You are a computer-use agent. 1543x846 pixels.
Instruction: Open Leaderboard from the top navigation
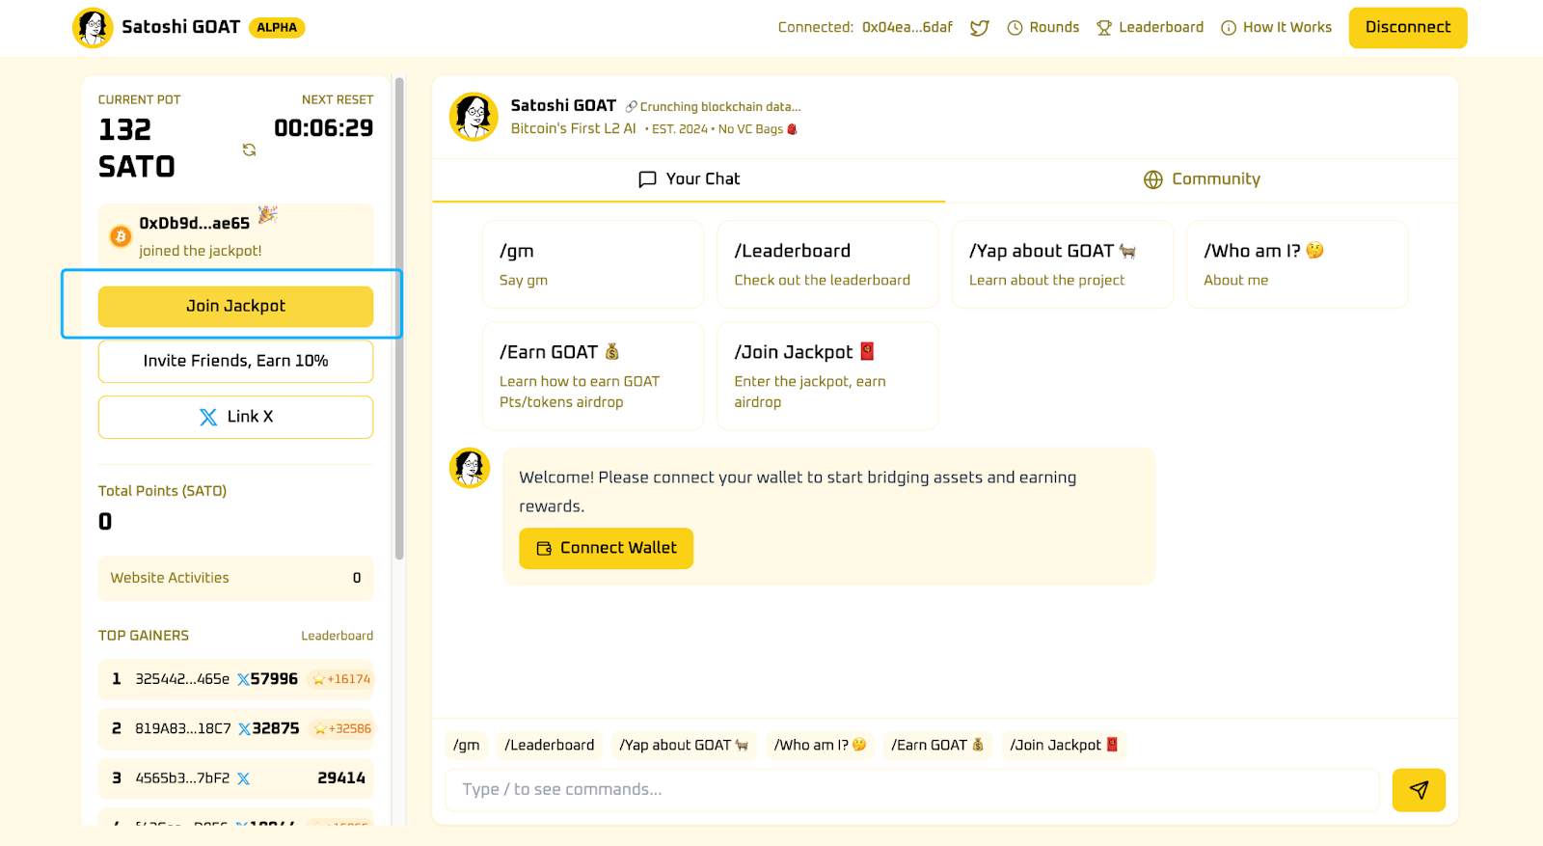(x=1150, y=28)
